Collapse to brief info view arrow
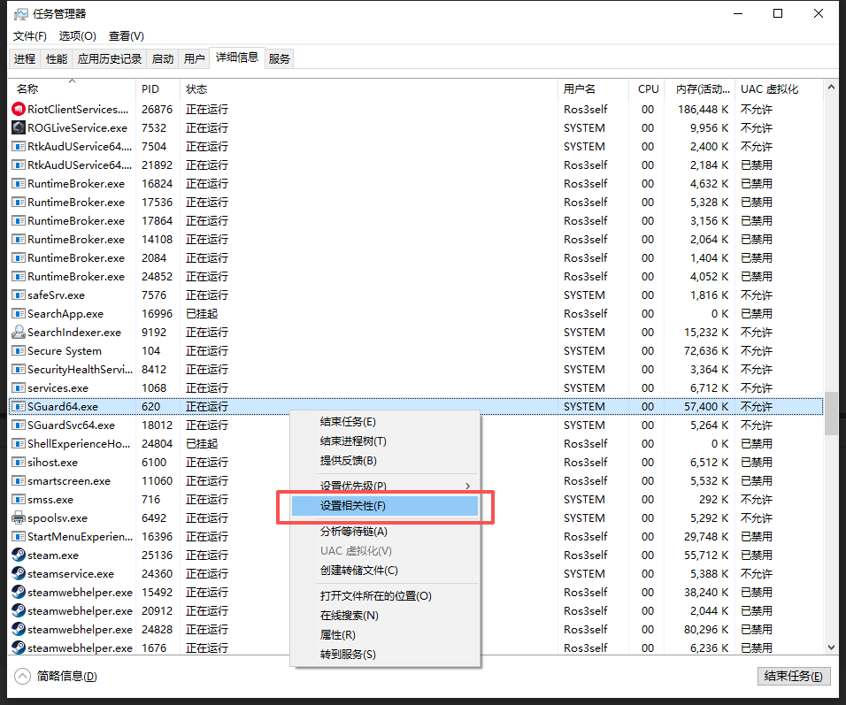846x705 pixels. tap(23, 676)
